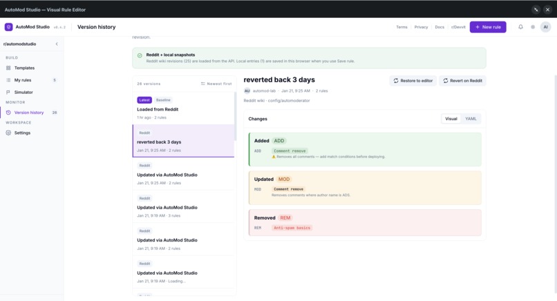Viewport: 557px width, 301px height.
Task: Click the ADD badge beside Added
Action: pos(279,141)
